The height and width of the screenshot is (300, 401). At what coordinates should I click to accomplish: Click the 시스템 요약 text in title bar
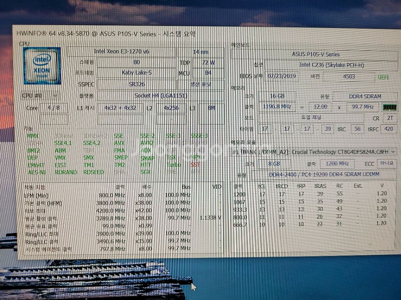tap(181, 34)
